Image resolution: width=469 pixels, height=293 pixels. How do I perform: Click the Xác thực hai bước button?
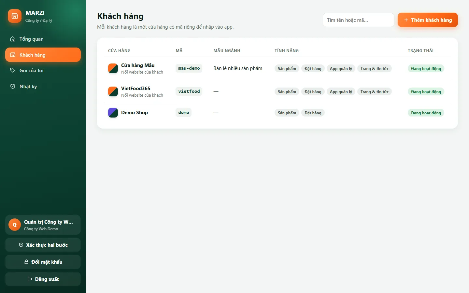click(43, 245)
